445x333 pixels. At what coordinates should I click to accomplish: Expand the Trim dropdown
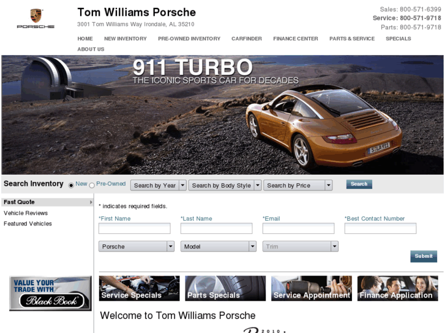301,246
